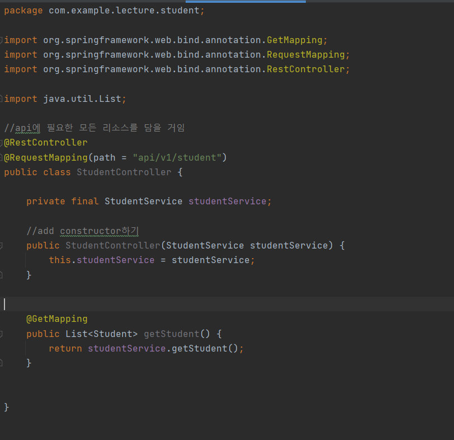Click java.util.List import text

coord(82,99)
